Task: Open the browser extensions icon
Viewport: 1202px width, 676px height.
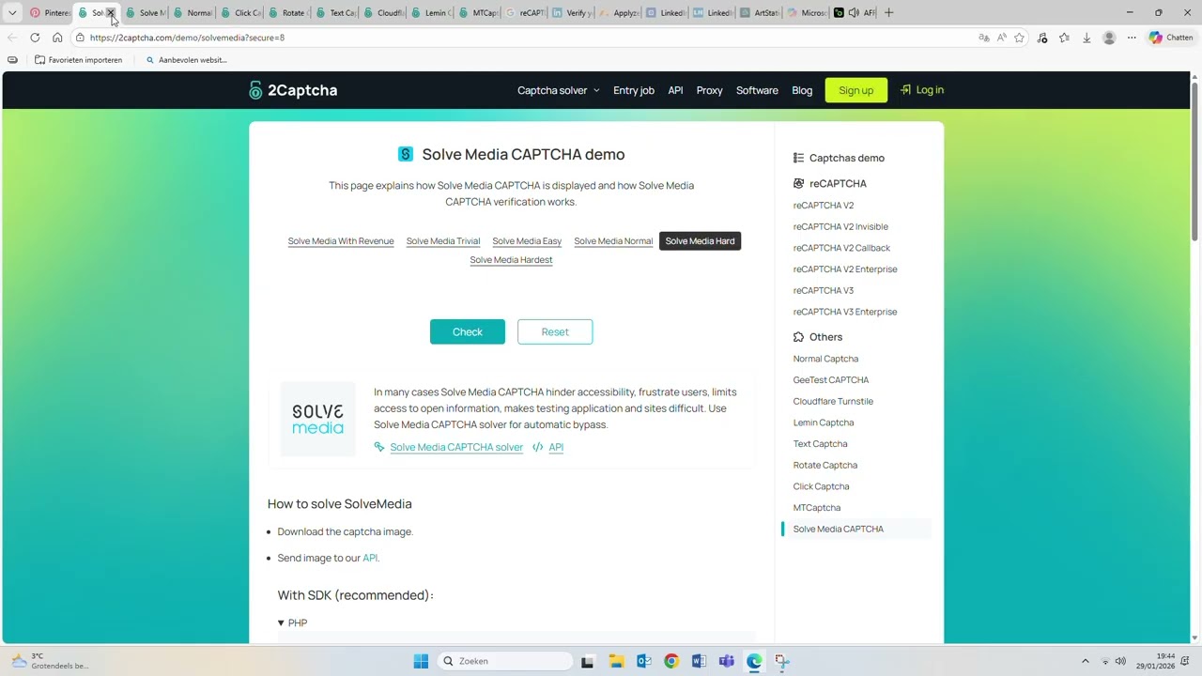Action: point(1042,38)
